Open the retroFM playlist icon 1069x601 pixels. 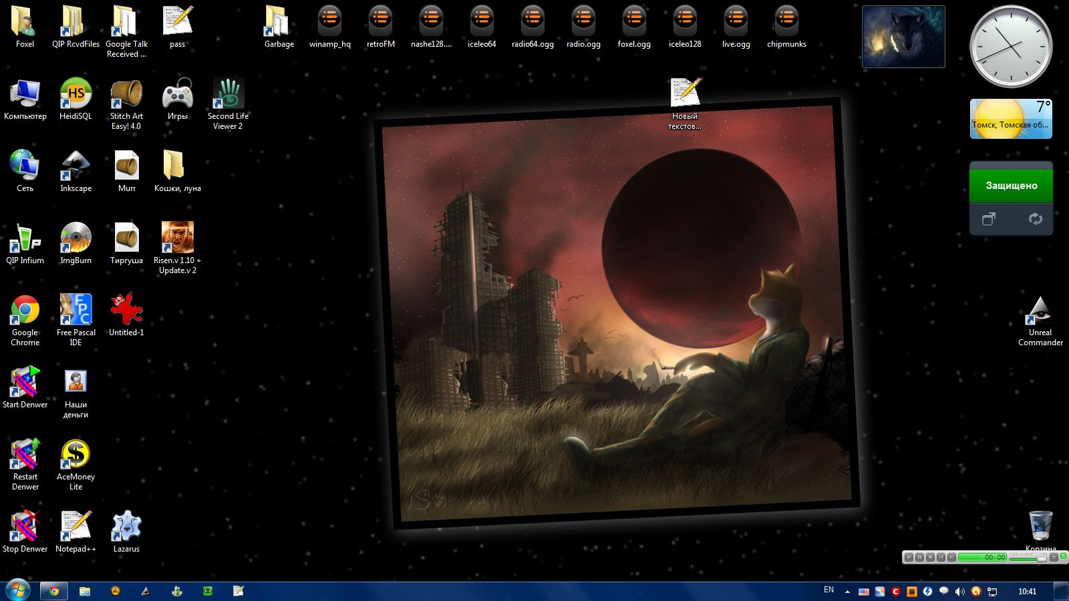pyautogui.click(x=380, y=23)
